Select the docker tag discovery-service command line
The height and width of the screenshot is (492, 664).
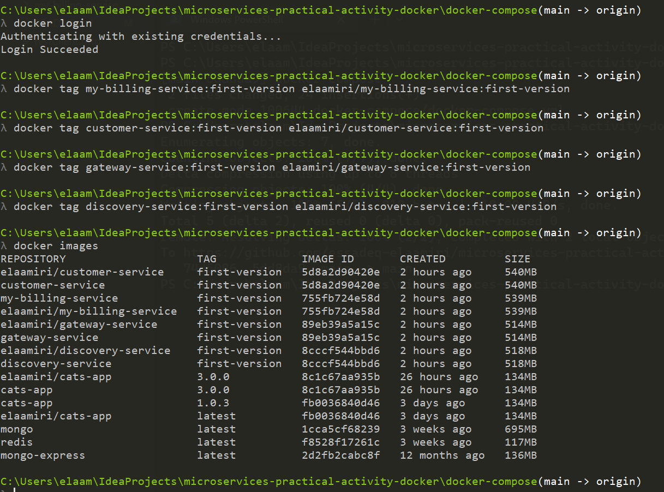tap(285, 207)
